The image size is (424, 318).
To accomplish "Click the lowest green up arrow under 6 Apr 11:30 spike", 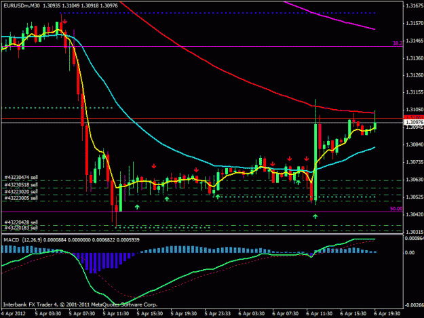I will tap(315, 216).
